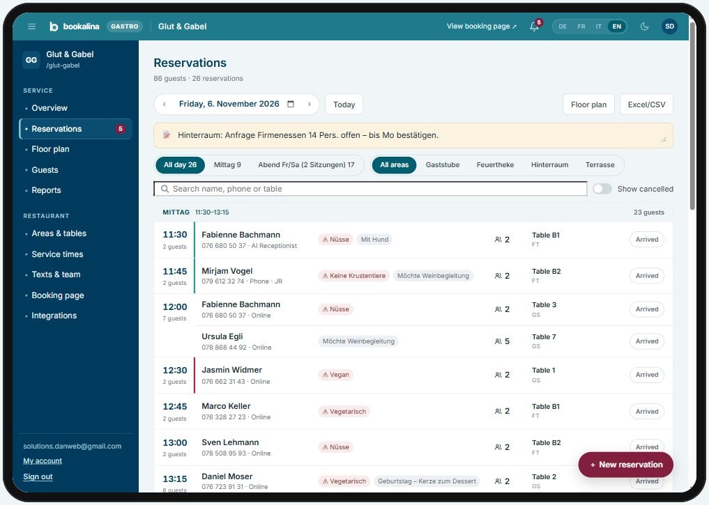The image size is (709, 505).
Task: Click guests icon in Jasmin Widmer row
Action: coord(498,375)
